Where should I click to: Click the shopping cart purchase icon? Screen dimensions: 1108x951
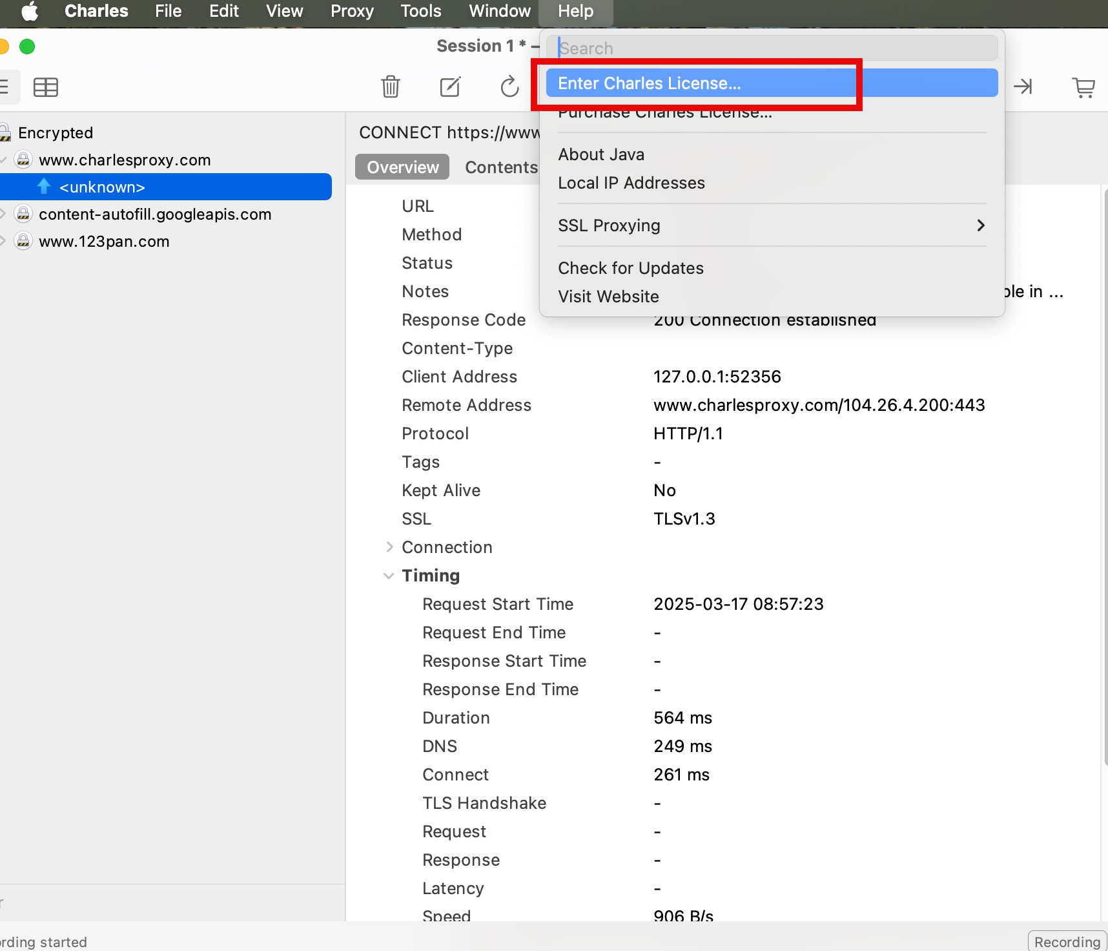tap(1083, 87)
